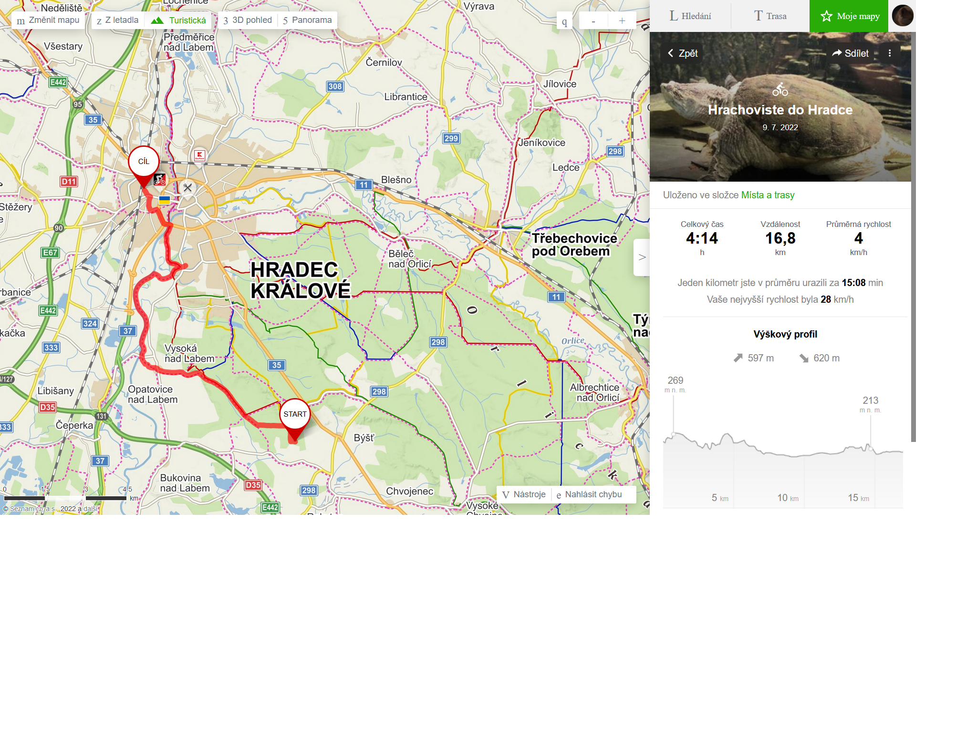This screenshot has width=956, height=738.
Task: Expand the Nástroje tools menu
Action: point(524,494)
